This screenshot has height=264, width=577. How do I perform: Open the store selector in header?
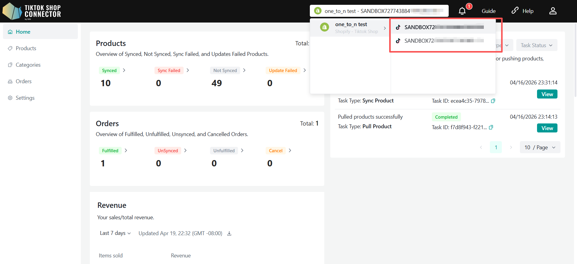(x=379, y=11)
